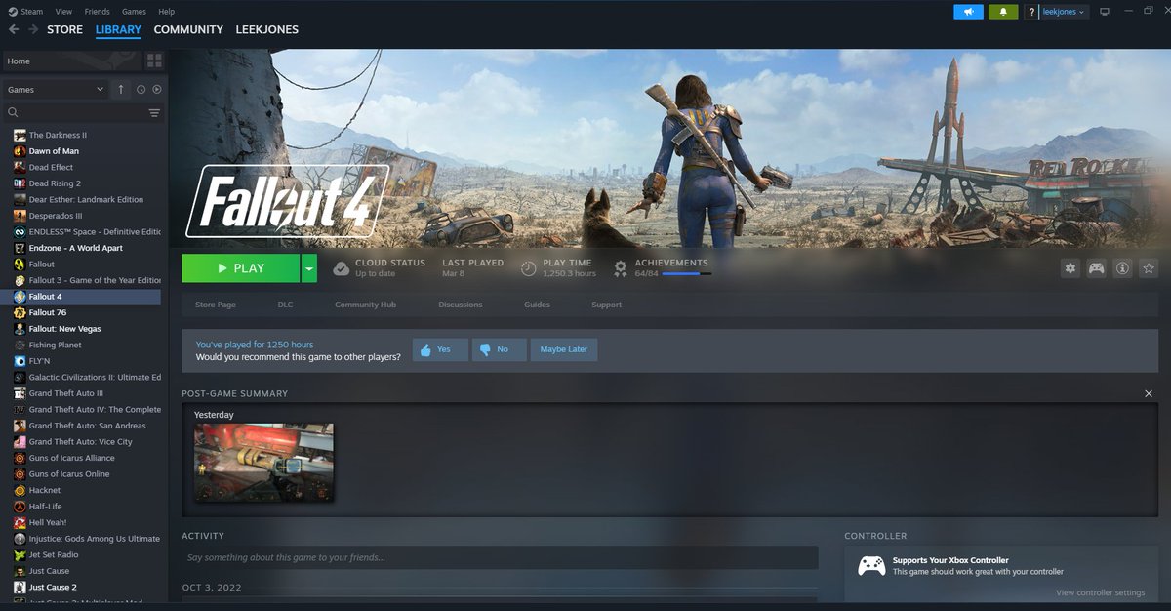The image size is (1171, 611).
Task: Open the Community Hub link
Action: click(x=365, y=305)
